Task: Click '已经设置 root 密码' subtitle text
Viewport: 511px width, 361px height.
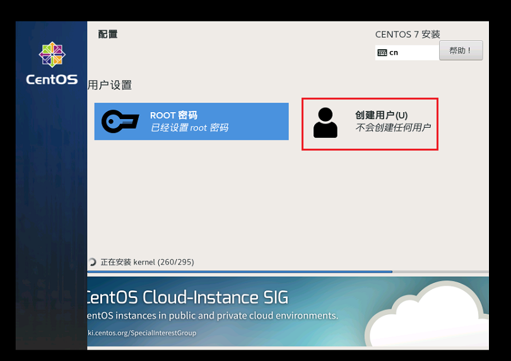Action: click(189, 128)
